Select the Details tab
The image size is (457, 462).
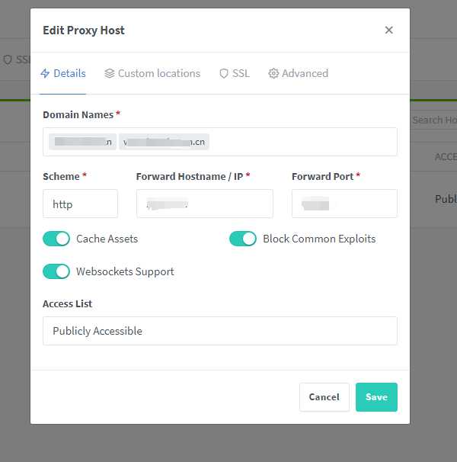coord(63,73)
